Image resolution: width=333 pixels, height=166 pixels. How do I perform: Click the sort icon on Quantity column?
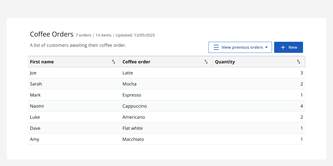coord(299,62)
